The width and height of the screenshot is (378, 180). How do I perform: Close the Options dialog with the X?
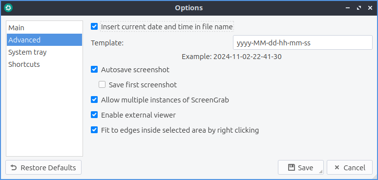pos(370,8)
